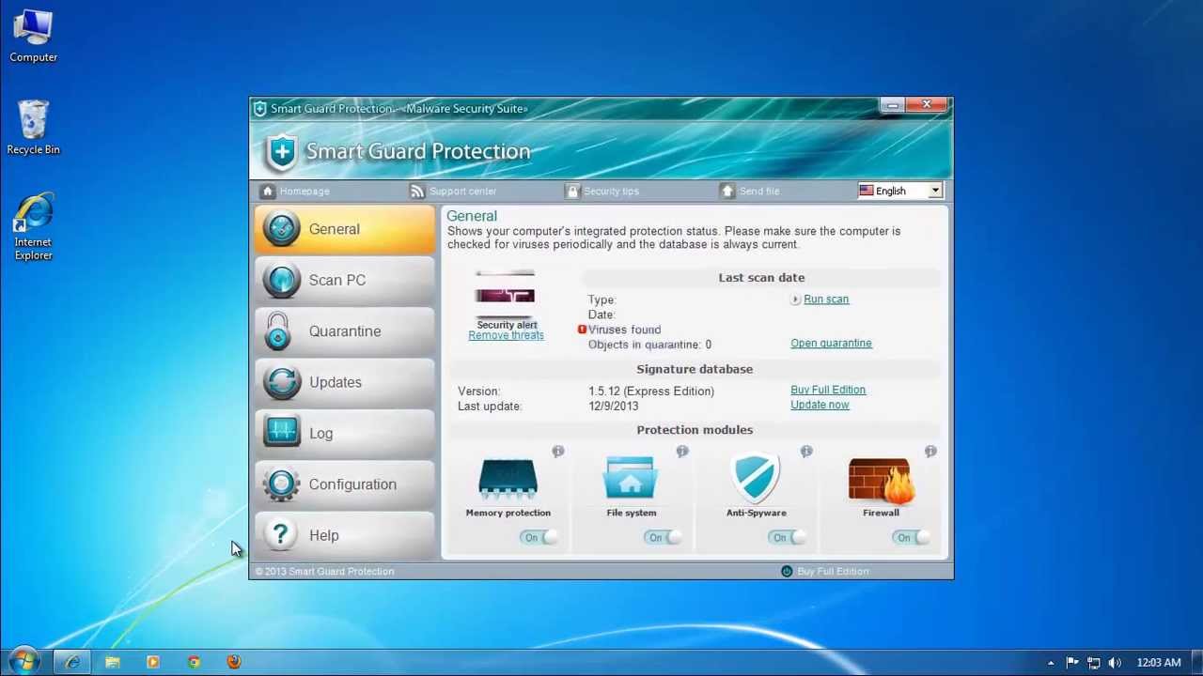
Task: Click the 1.5.12 (Express Edition) version text
Action: pos(651,392)
